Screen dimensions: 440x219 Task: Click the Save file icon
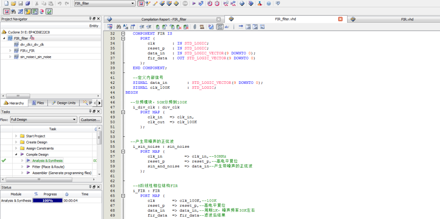coord(21,4)
